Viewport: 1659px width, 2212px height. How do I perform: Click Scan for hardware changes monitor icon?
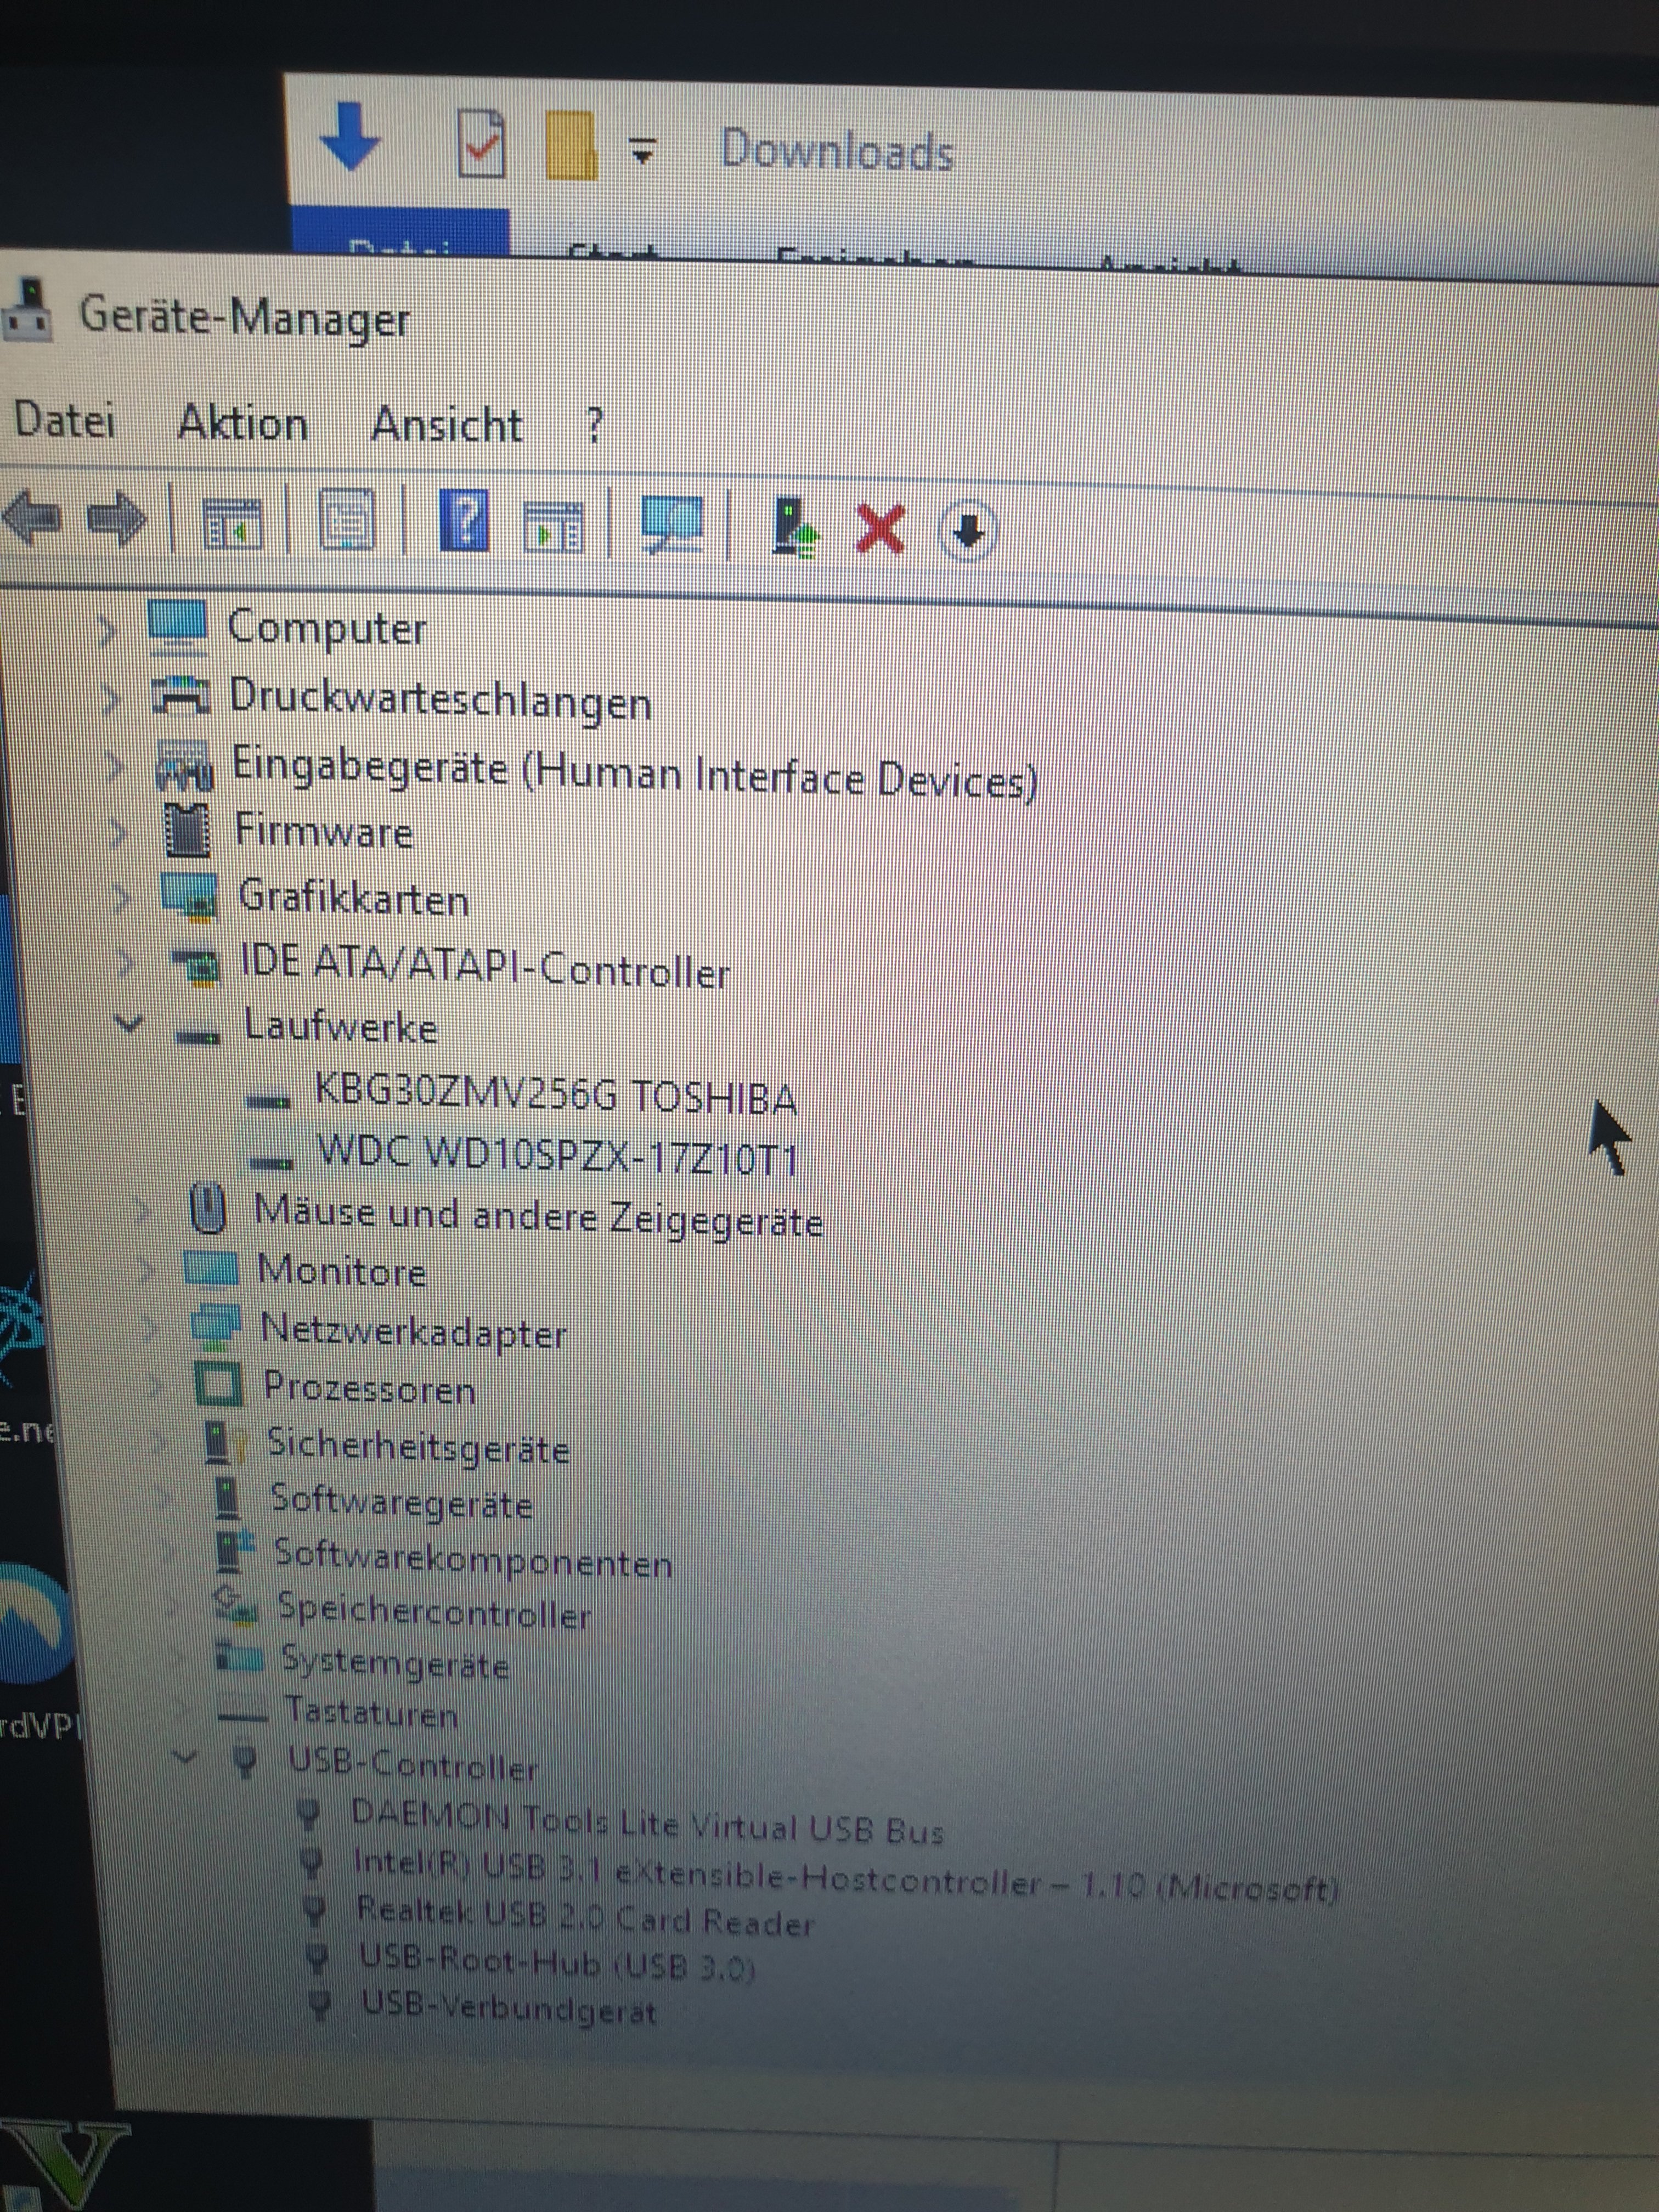671,525
